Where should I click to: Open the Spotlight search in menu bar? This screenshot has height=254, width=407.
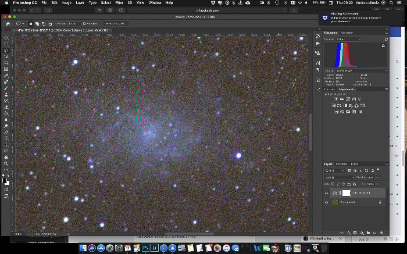click(x=391, y=2)
